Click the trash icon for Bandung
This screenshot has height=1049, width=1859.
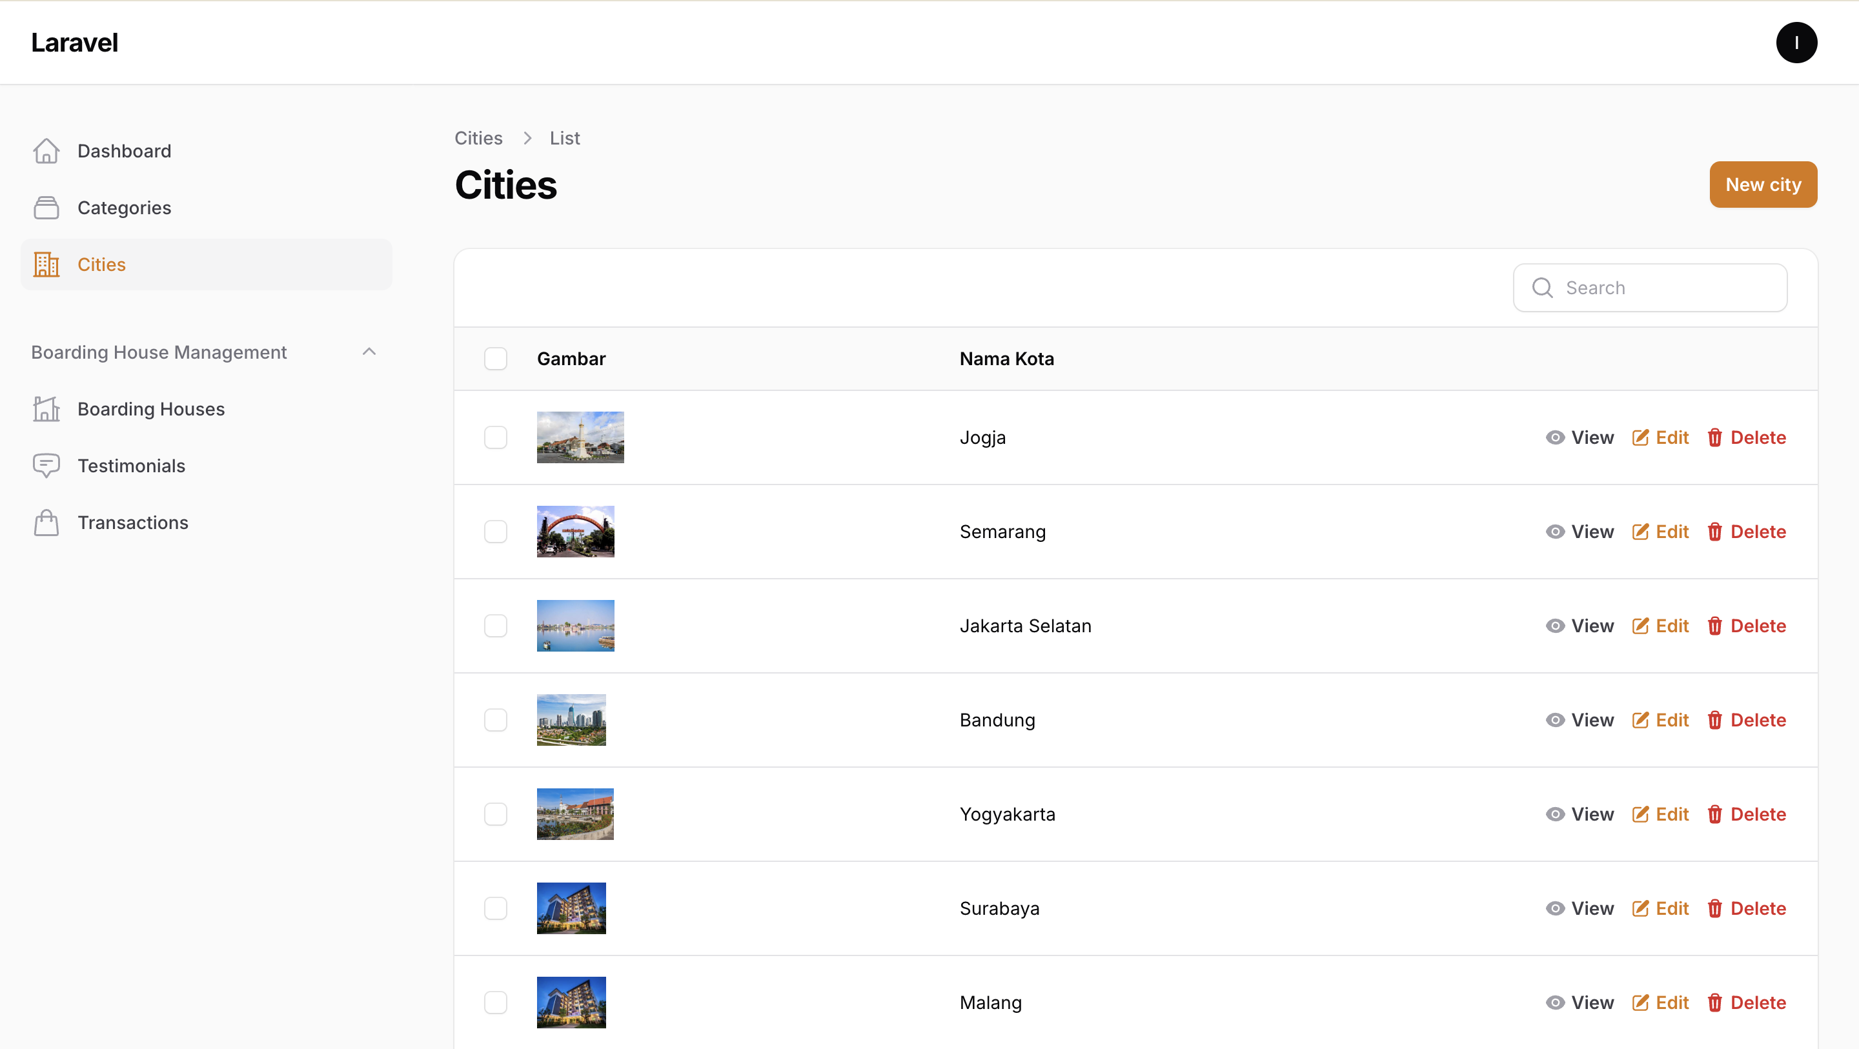(x=1714, y=720)
